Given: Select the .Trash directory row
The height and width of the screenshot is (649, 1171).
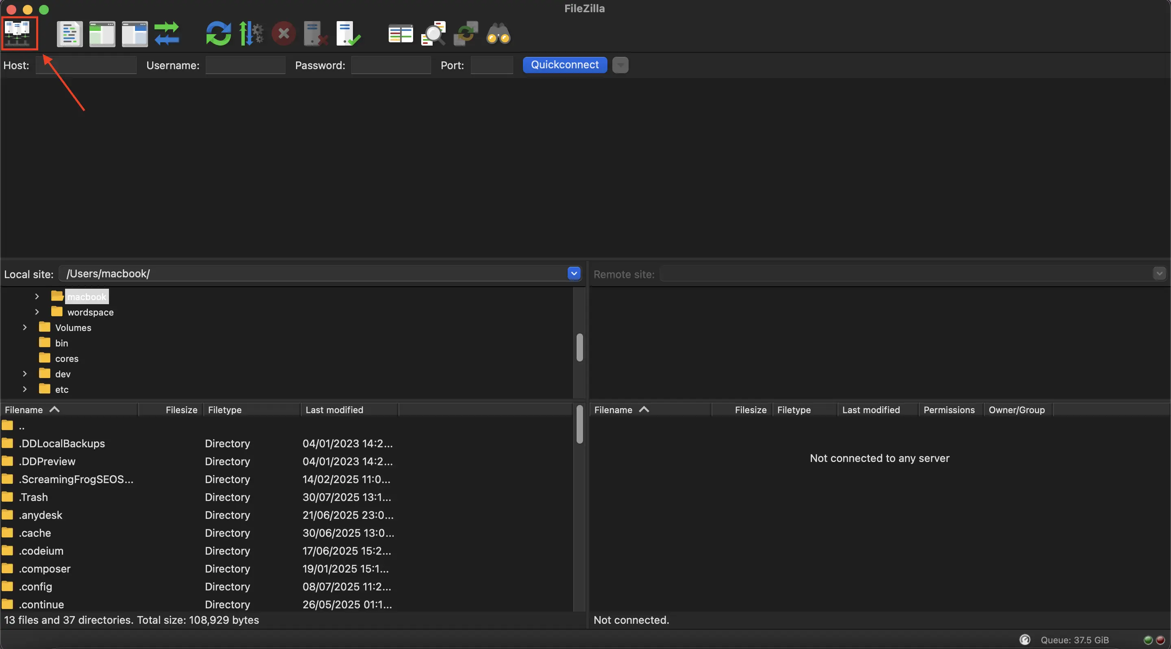Looking at the screenshot, I should [x=286, y=497].
